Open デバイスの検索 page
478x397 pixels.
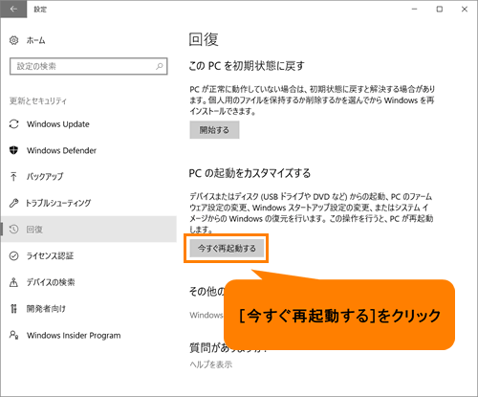click(x=51, y=282)
